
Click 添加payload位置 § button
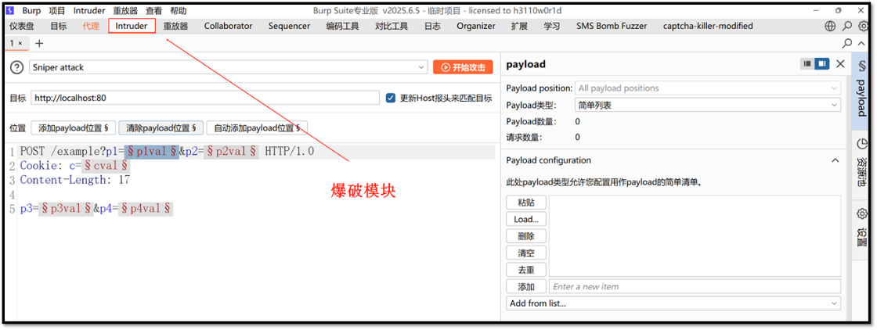click(x=74, y=128)
